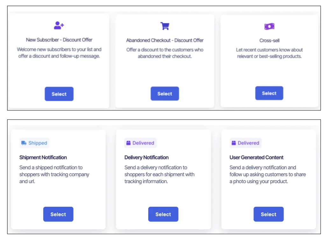Click the shopping cart icon for Abandoned Checkout

tap(165, 26)
